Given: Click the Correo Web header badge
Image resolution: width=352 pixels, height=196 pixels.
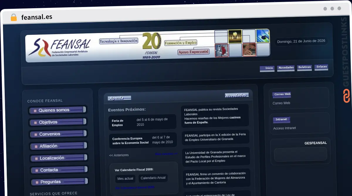Looking at the screenshot, I should pyautogui.click(x=282, y=94).
